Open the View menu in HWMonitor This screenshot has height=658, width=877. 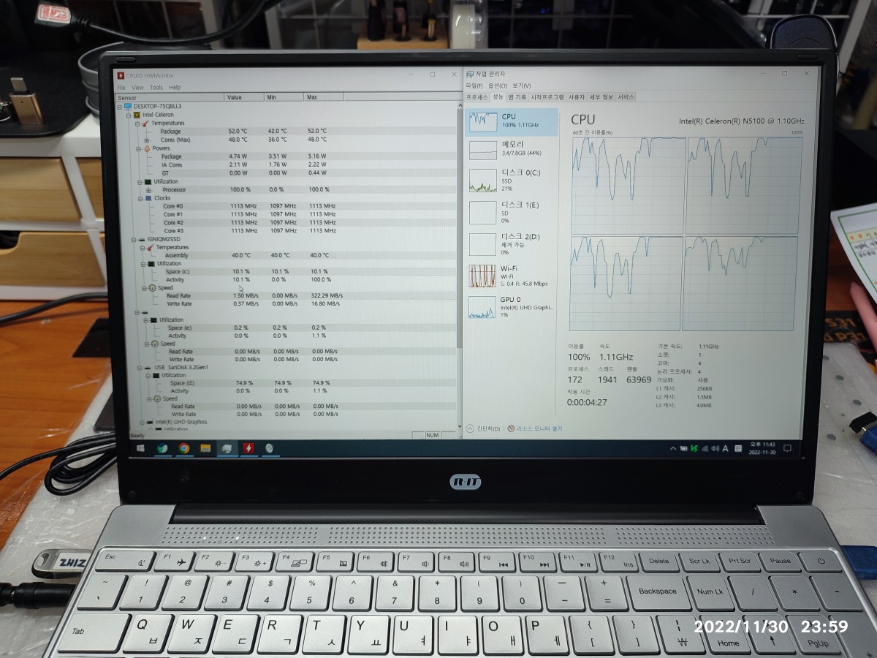pos(137,88)
